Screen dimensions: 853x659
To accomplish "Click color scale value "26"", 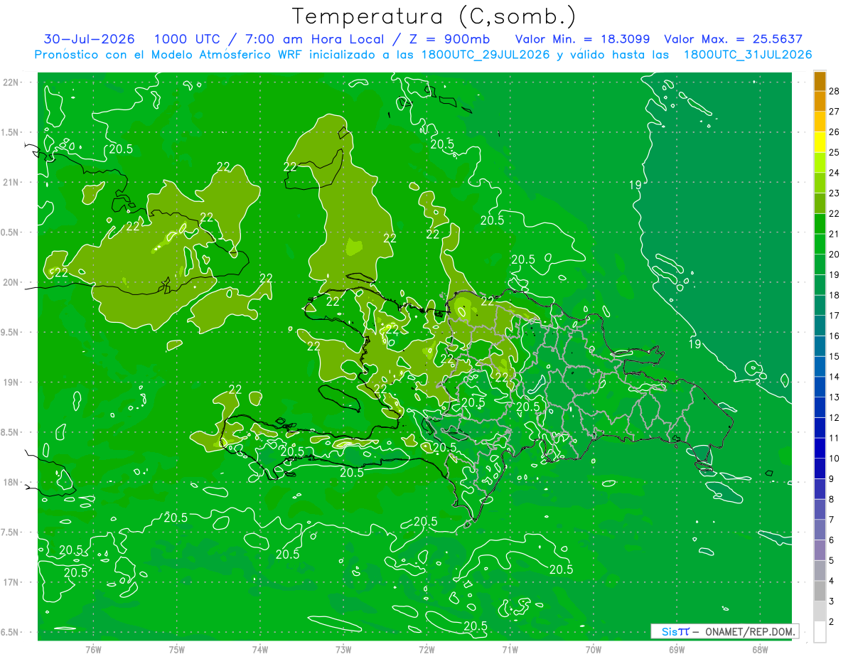I will click(x=835, y=132).
